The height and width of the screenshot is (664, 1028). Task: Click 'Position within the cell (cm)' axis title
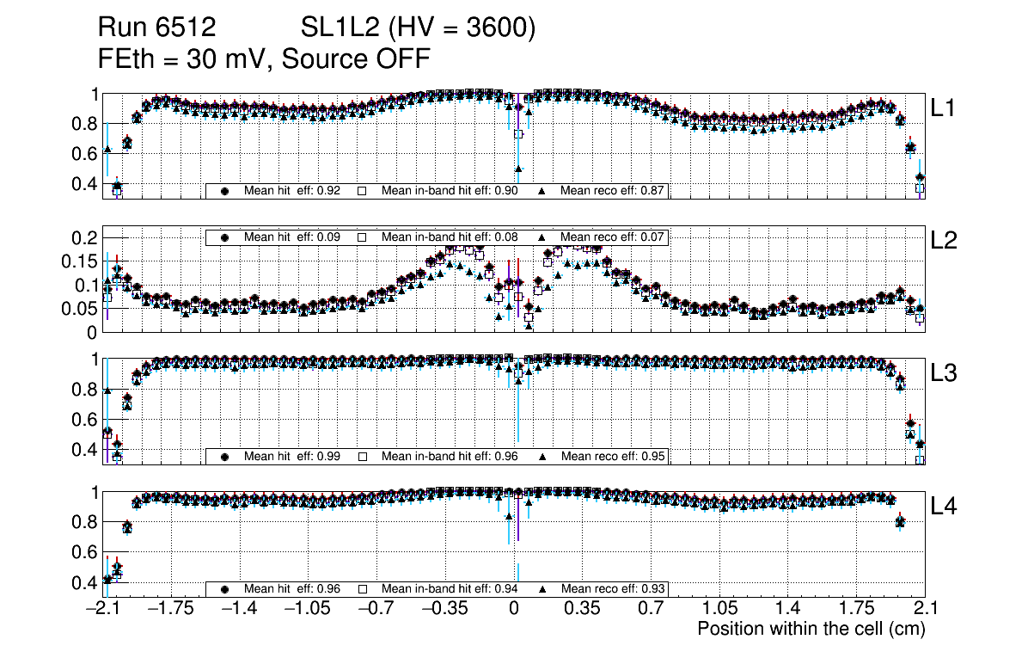point(811,629)
